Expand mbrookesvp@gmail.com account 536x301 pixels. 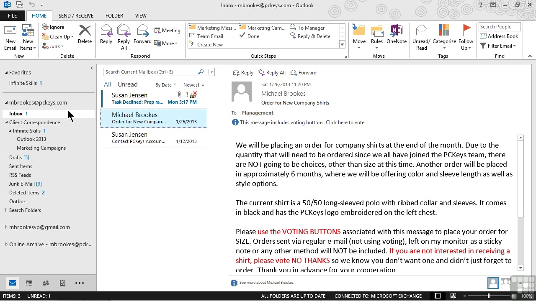[6, 227]
